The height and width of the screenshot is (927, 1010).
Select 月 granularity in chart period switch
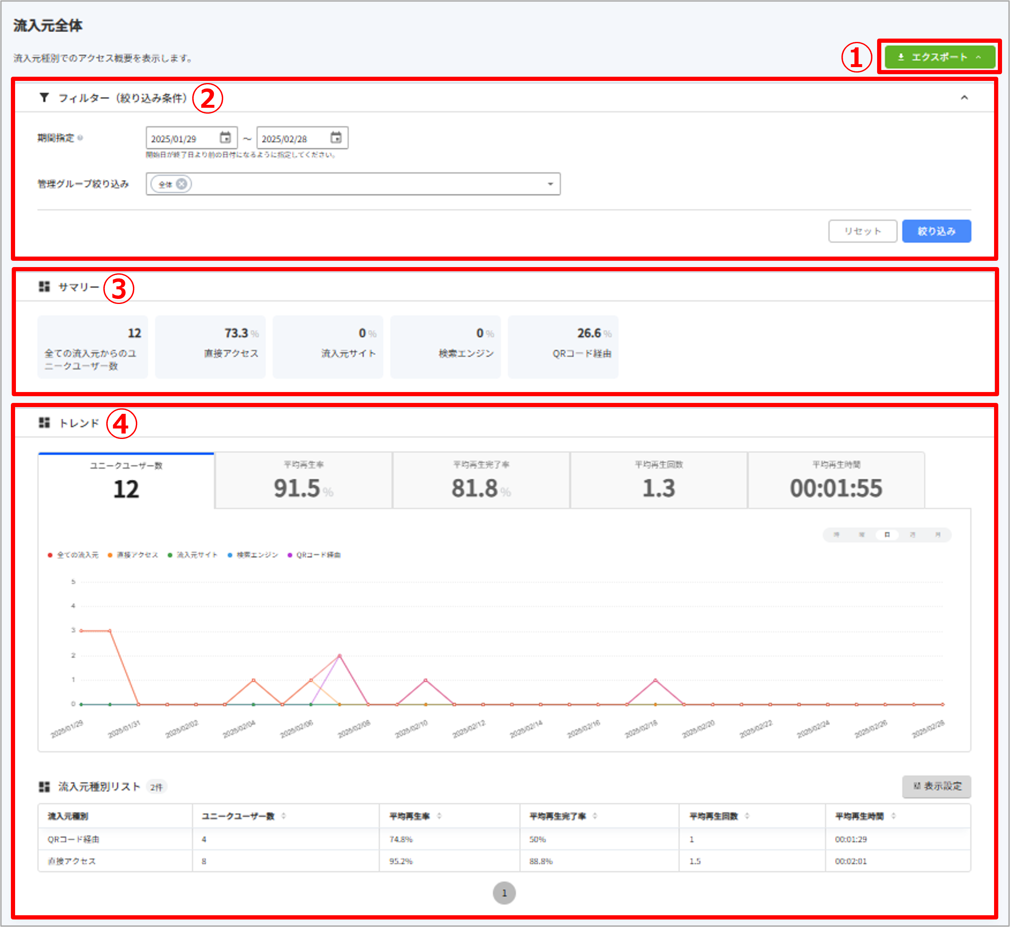pyautogui.click(x=937, y=535)
